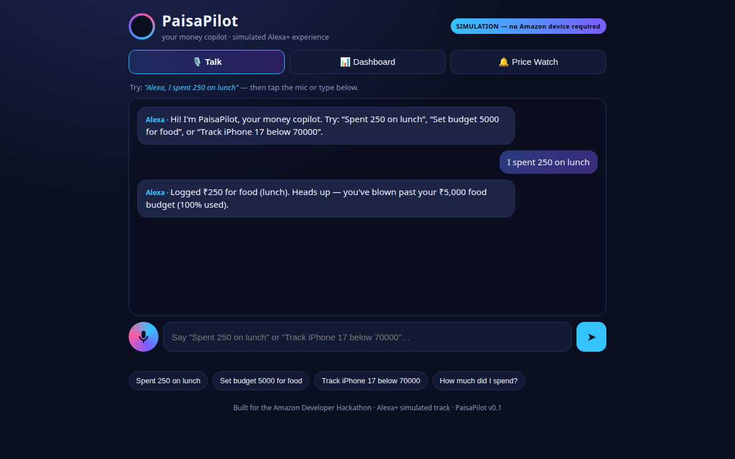This screenshot has width=735, height=459.
Task: Click Alexa's 'Logged ₹250 for food' reply
Action: [x=326, y=199]
